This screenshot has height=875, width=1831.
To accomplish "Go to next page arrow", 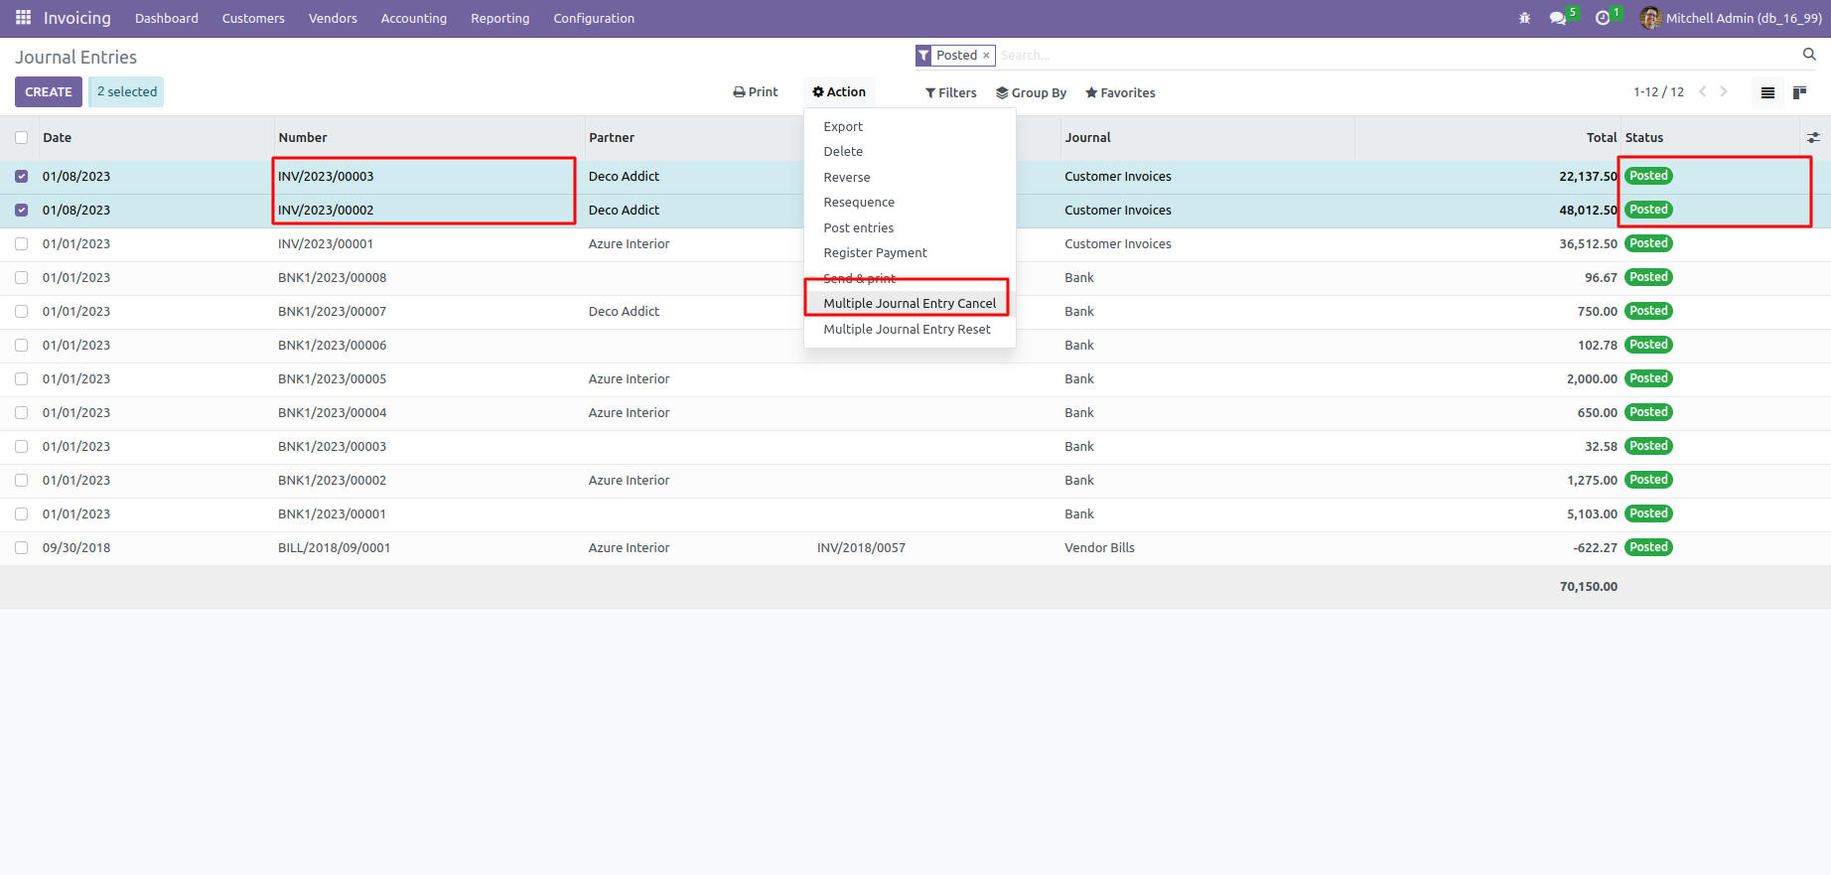I will pyautogui.click(x=1724, y=91).
